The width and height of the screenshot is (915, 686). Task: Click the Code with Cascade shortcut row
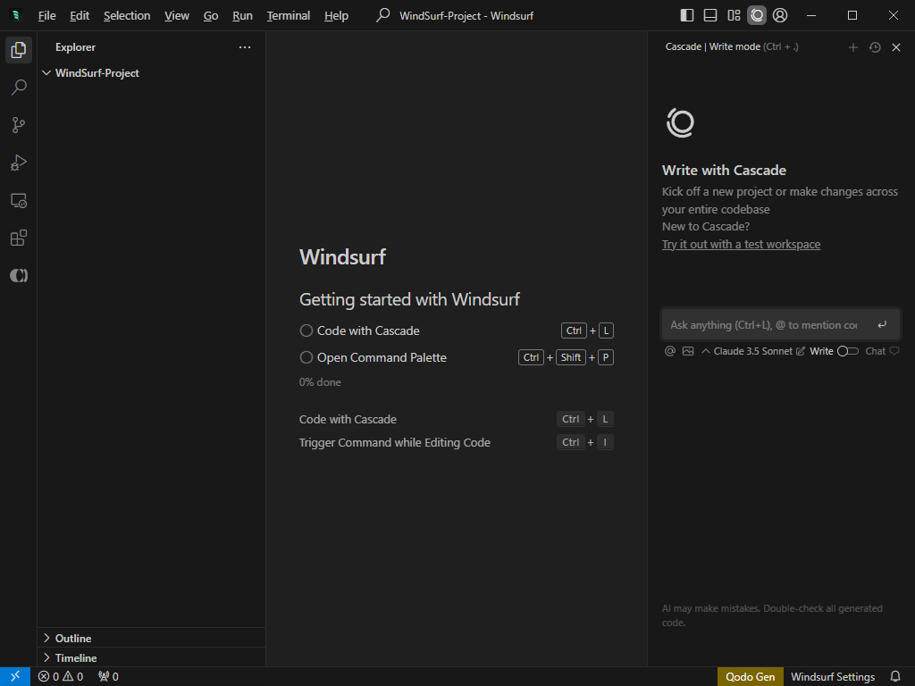(x=457, y=419)
